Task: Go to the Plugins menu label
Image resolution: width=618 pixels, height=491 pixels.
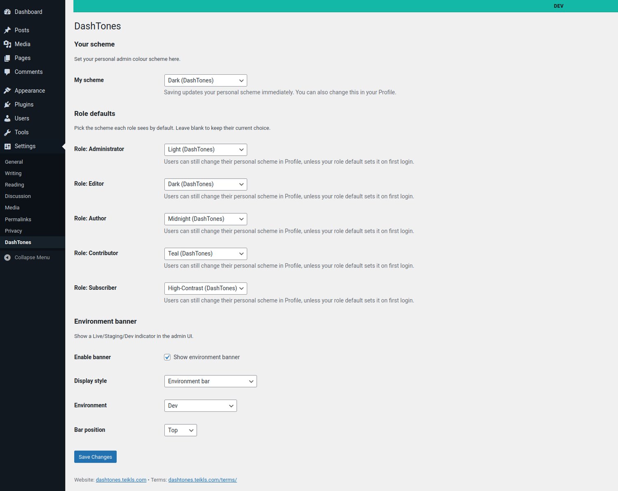Action: point(24,104)
